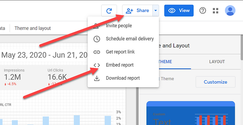This screenshot has height=125, width=243.
Task: Select Invite people from menu
Action: 123,26
